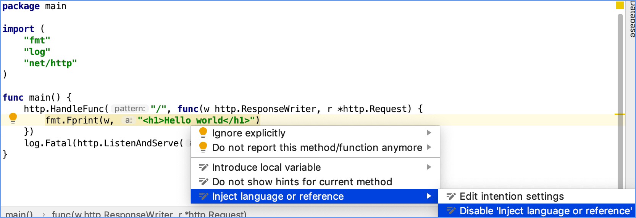Open the Database tool window tab
This screenshot has width=636, height=218.
pos(632,18)
